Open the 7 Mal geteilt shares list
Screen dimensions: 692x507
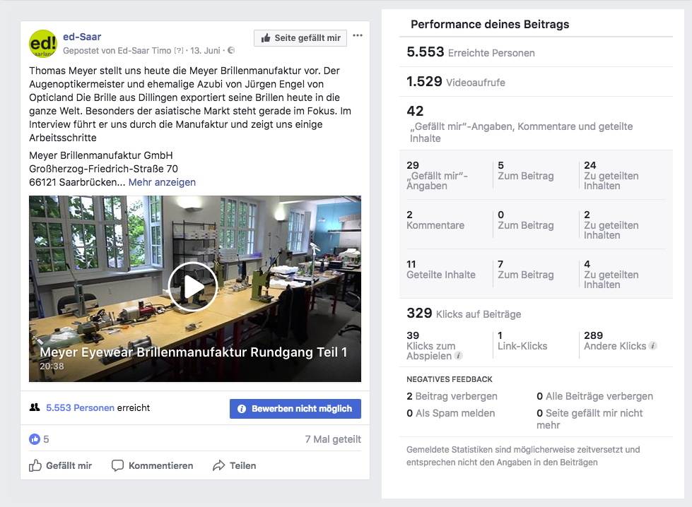[x=333, y=439]
